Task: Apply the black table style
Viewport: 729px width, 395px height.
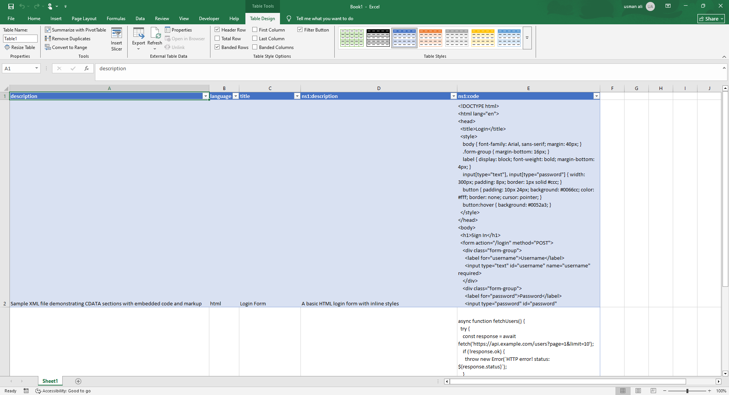Action: [x=378, y=38]
